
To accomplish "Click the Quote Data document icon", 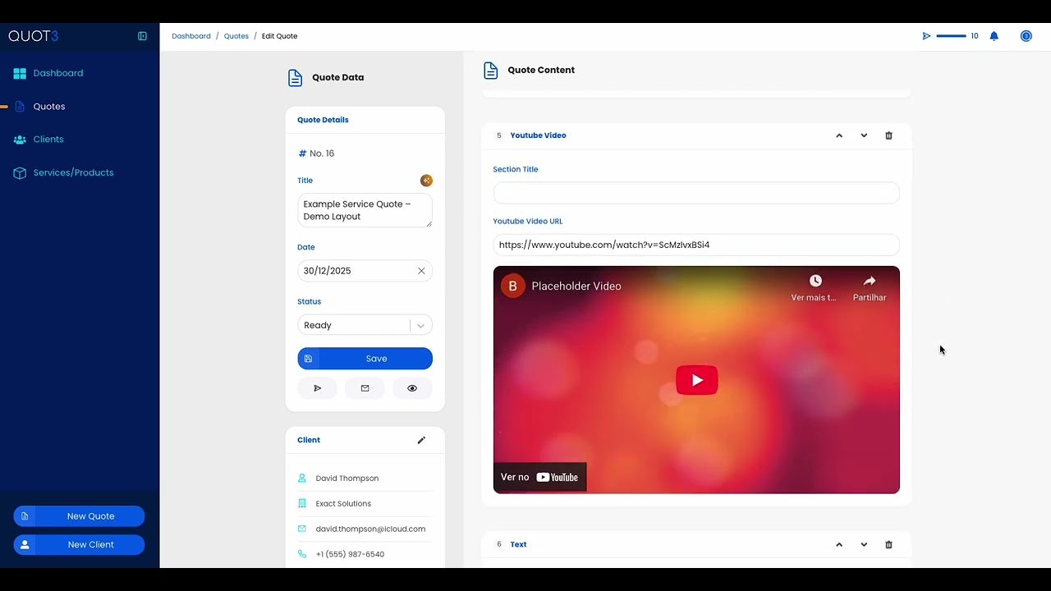I will tap(295, 78).
